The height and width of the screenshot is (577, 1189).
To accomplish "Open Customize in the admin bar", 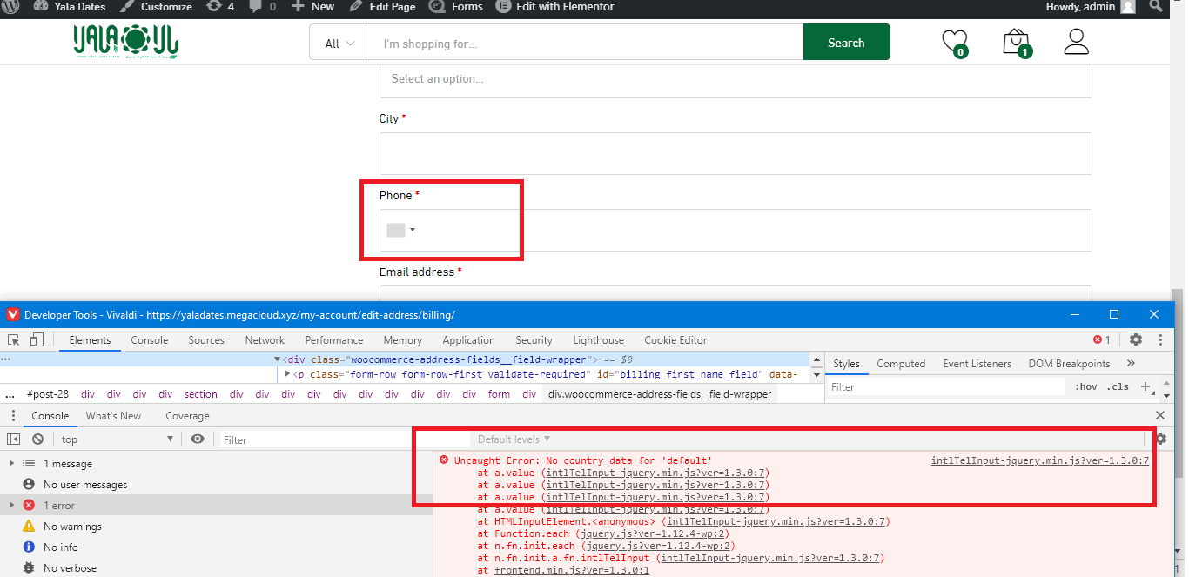I will click(157, 6).
